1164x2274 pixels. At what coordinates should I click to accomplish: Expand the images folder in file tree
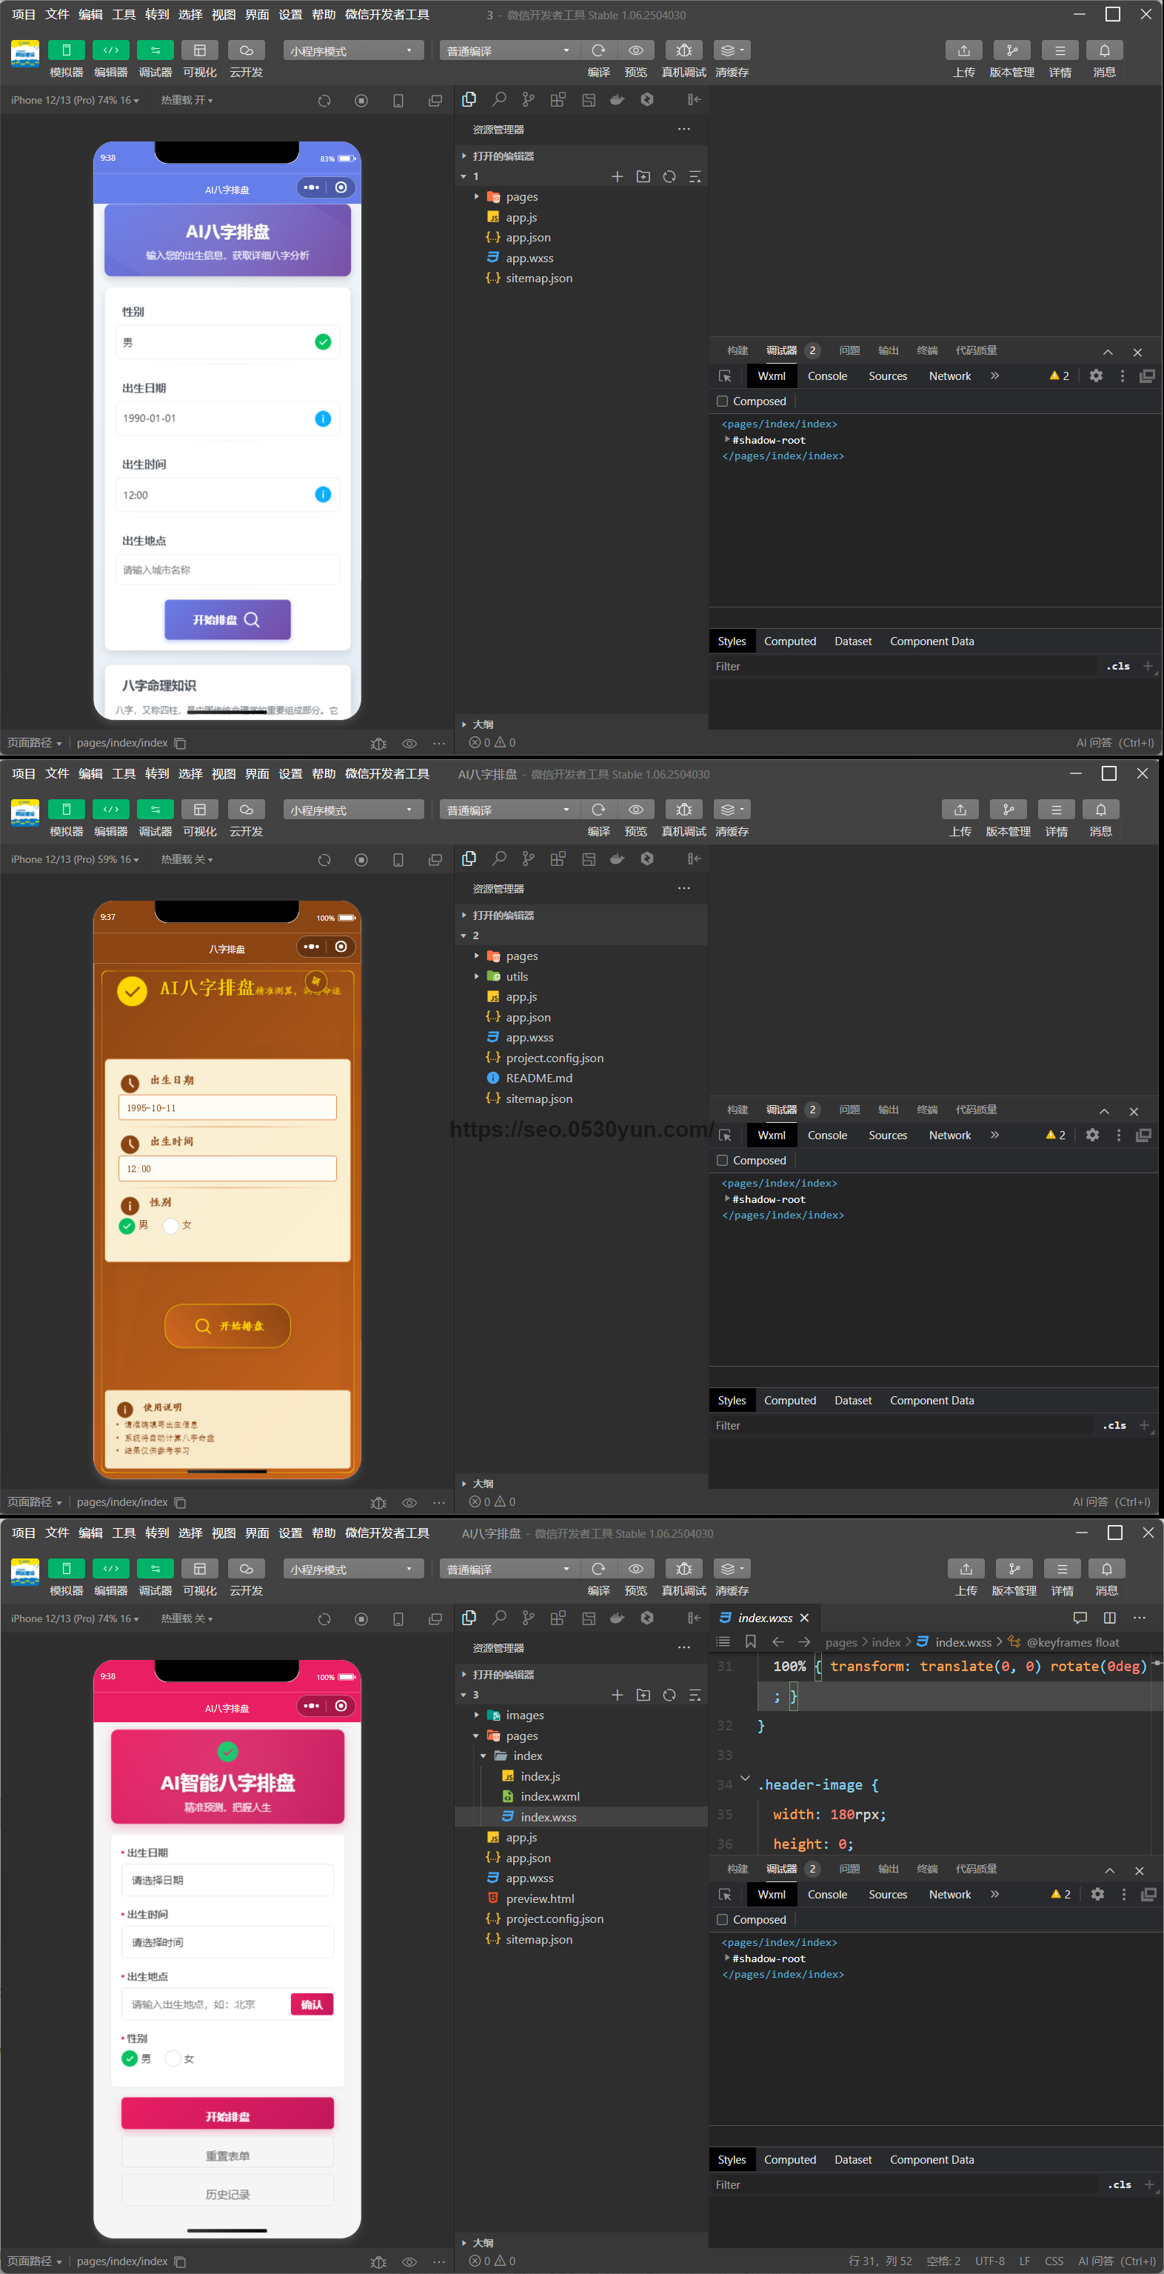(524, 1714)
